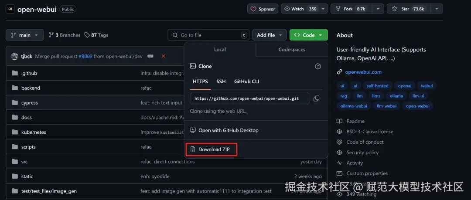This screenshot has height=200, width=471.
Task: Click the scripts folder icon
Action: click(15, 147)
